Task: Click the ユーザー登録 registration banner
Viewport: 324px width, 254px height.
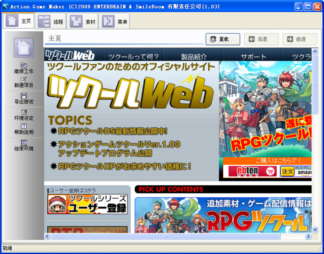Action: pos(87,204)
